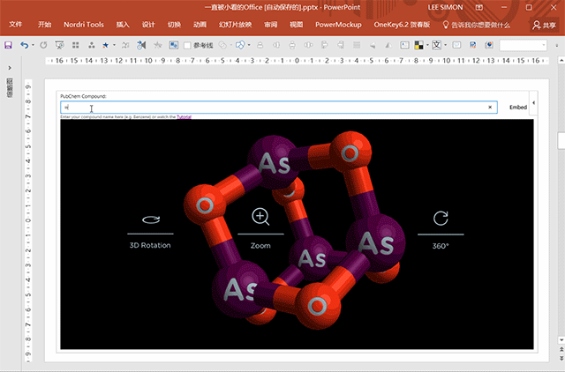The image size is (565, 372).
Task: Open the 插入 Insert tab
Action: point(123,25)
